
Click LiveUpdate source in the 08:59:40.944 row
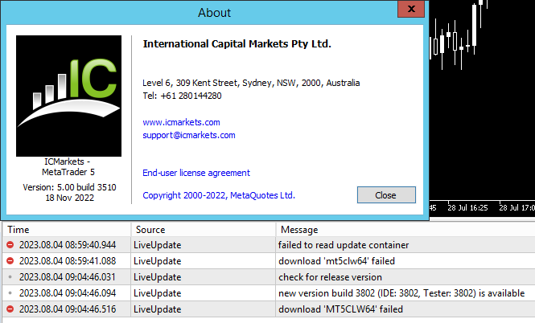158,245
